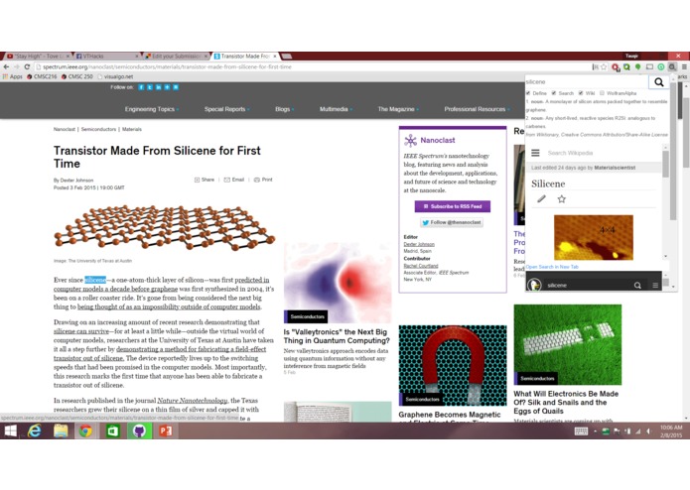The image size is (690, 490).
Task: Expand The Magazine dropdown menu
Action: pyautogui.click(x=398, y=109)
